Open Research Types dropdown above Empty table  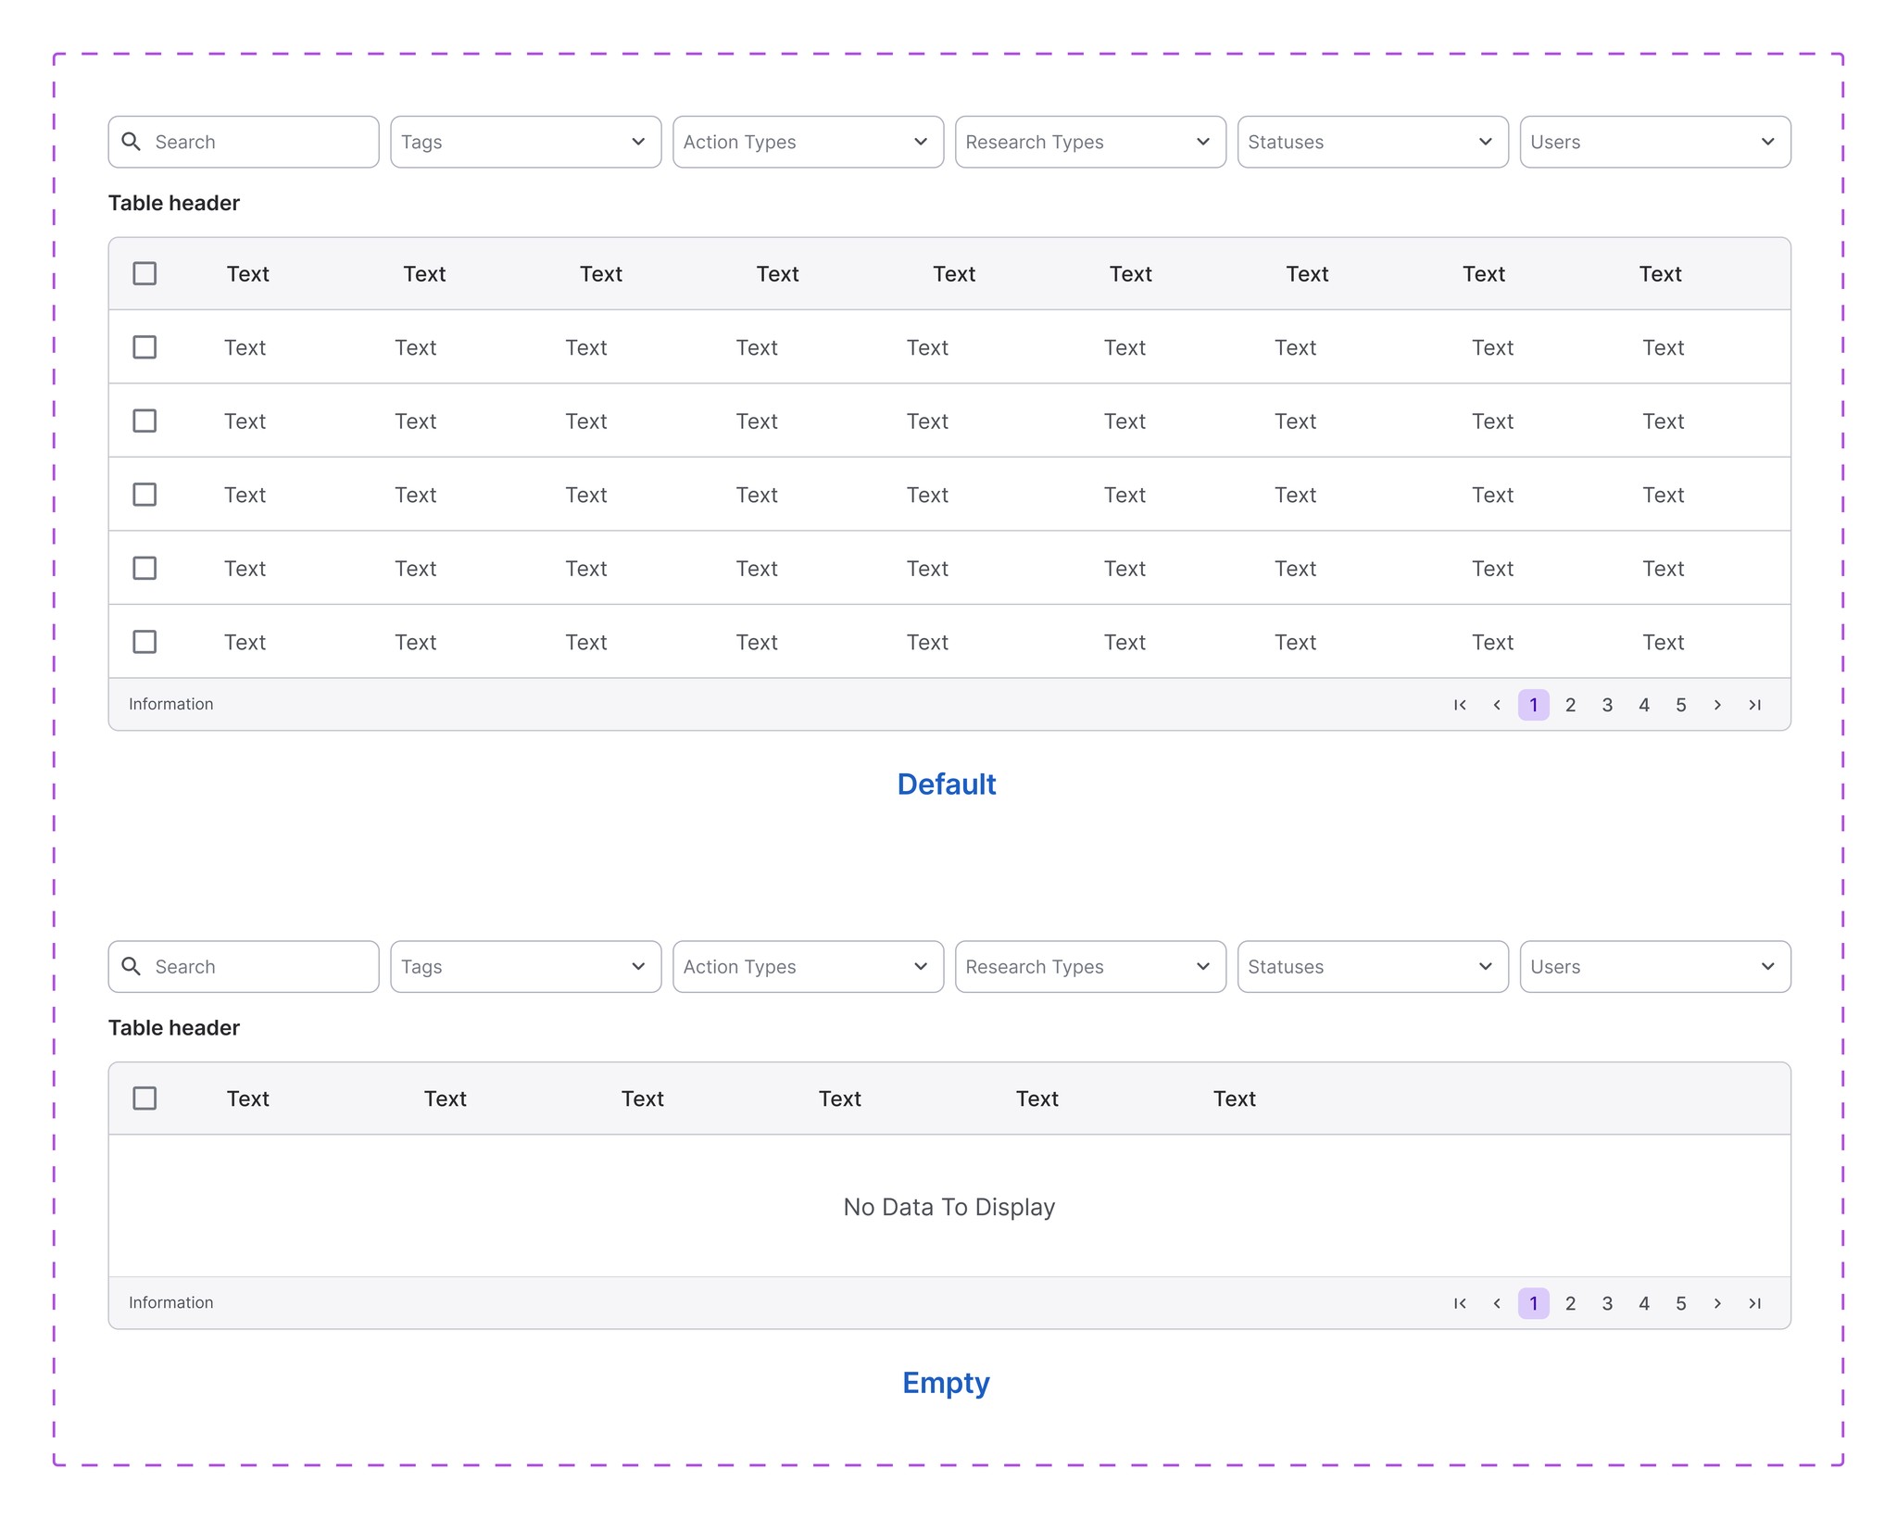(1090, 967)
